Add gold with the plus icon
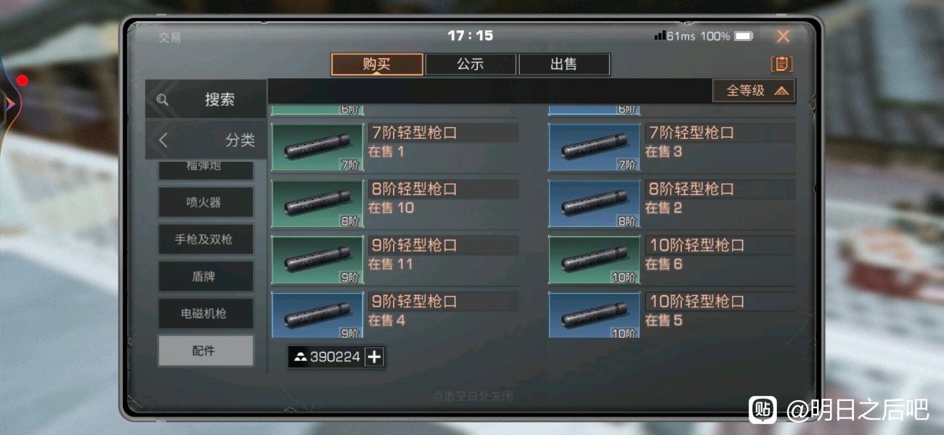This screenshot has width=944, height=435. point(374,357)
